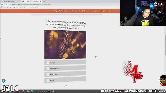Viewport: 166px width, 93px height.
Task: Reload the page with the refresh icon
Action: (x=8, y=5)
